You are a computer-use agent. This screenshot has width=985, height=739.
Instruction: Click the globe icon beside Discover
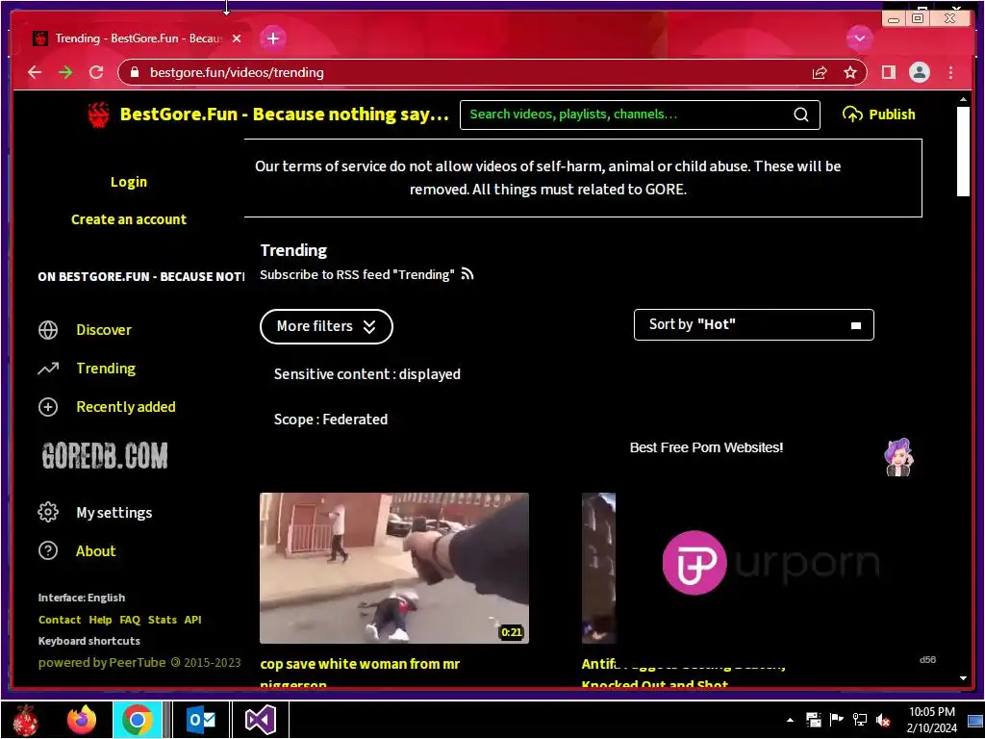(x=48, y=330)
